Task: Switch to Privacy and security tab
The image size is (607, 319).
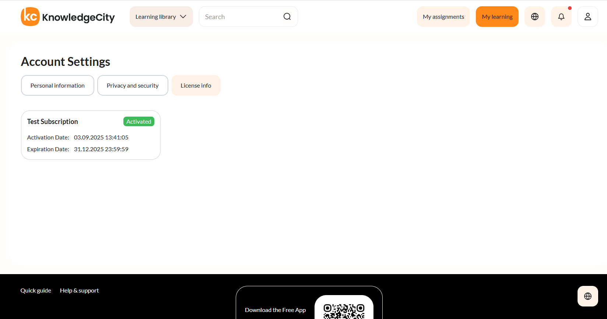Action: 133,85
